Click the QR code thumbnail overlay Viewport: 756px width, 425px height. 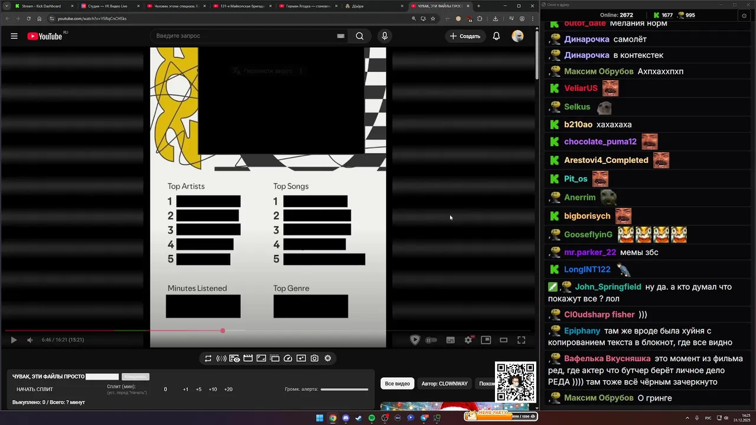pos(515,382)
